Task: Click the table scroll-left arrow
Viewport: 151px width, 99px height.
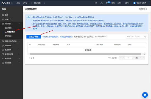Action: (29, 54)
